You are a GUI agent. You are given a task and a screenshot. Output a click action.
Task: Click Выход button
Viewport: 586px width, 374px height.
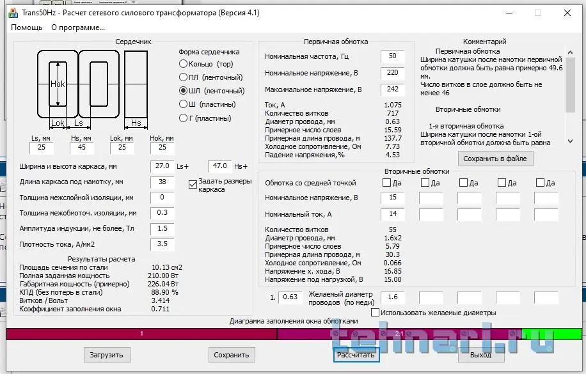point(481,355)
